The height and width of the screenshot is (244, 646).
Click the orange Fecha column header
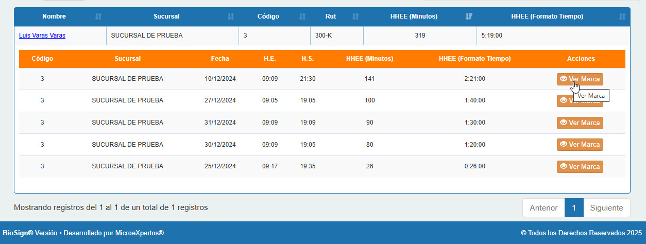220,59
